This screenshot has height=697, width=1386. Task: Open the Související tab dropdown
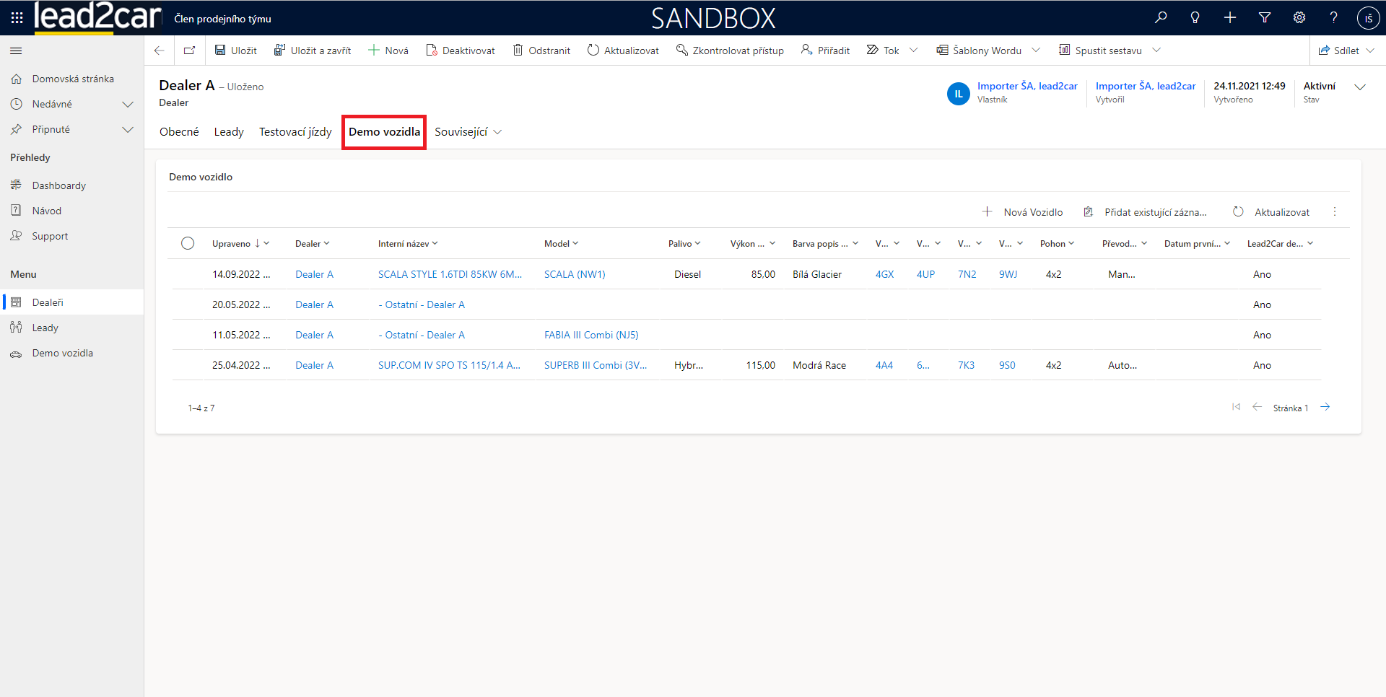[468, 132]
